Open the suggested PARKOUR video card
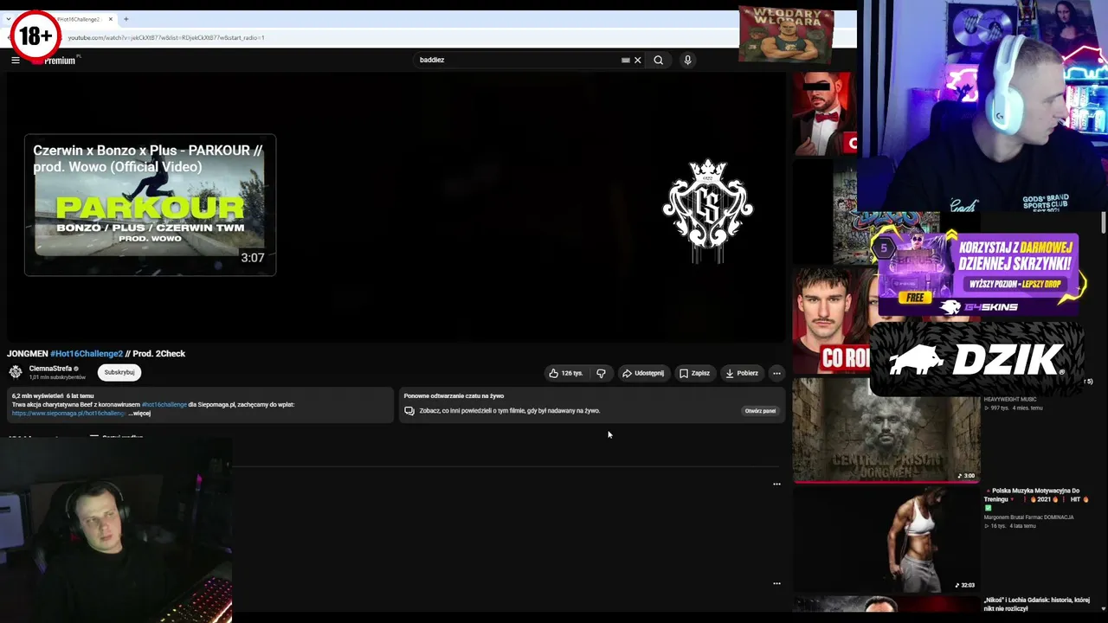Screen dimensions: 1108x623 tap(150, 205)
